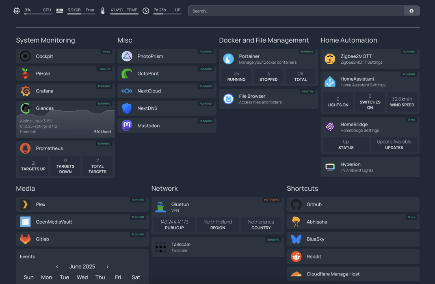Click into the Search field

(296, 11)
